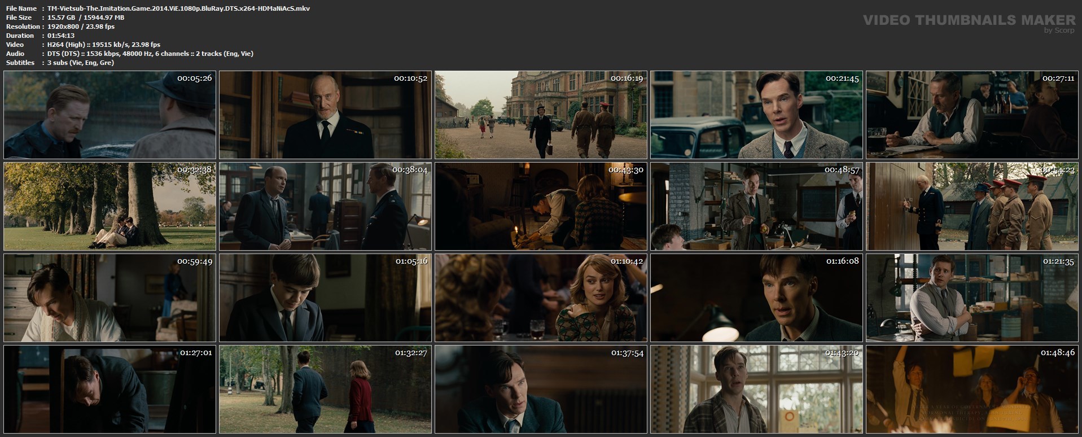Viewport: 1082px width, 437px height.
Task: Click the bonfire frame at 01:48:46
Action: [x=972, y=389]
